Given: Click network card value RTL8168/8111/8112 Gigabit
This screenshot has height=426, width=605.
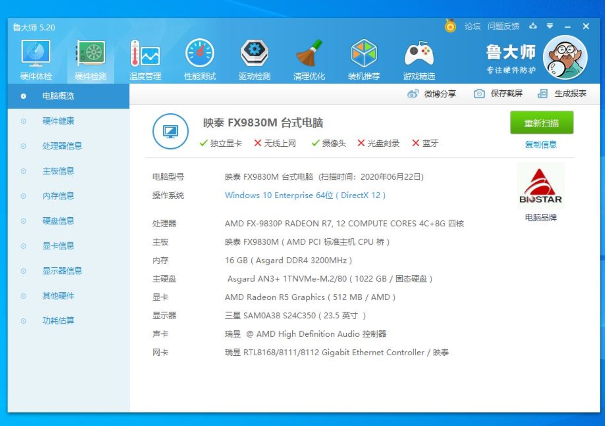Looking at the screenshot, I should pyautogui.click(x=336, y=352).
